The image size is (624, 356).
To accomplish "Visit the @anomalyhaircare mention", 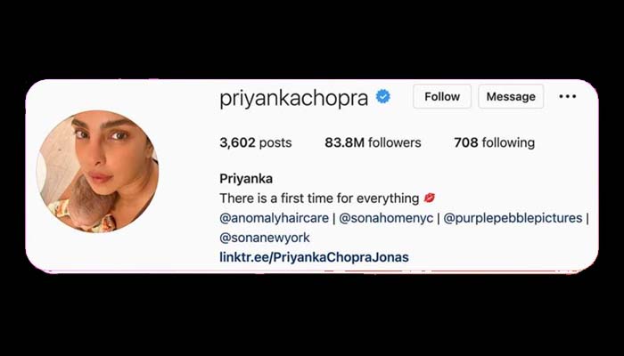I will click(275, 218).
